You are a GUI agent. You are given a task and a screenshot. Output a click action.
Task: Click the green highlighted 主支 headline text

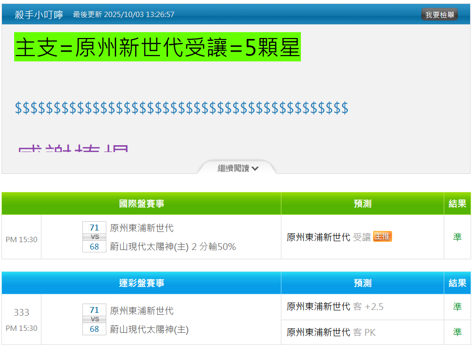pyautogui.click(x=158, y=47)
